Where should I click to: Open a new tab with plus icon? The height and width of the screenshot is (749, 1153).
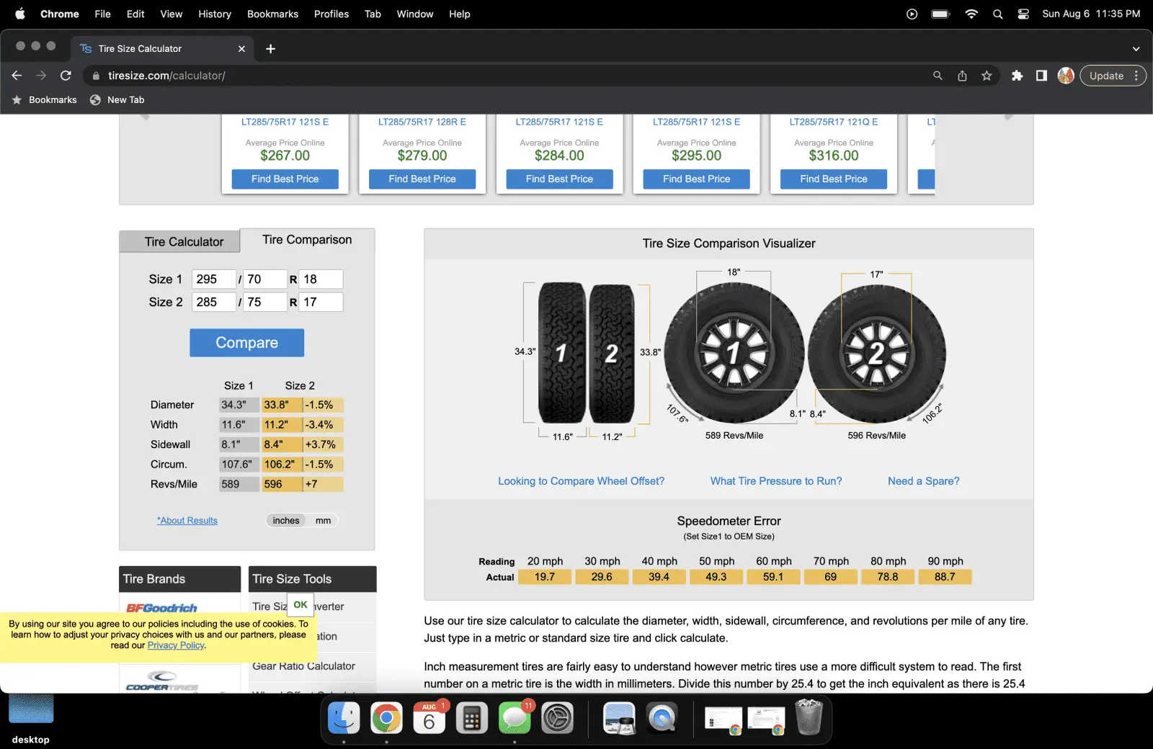pyautogui.click(x=271, y=48)
